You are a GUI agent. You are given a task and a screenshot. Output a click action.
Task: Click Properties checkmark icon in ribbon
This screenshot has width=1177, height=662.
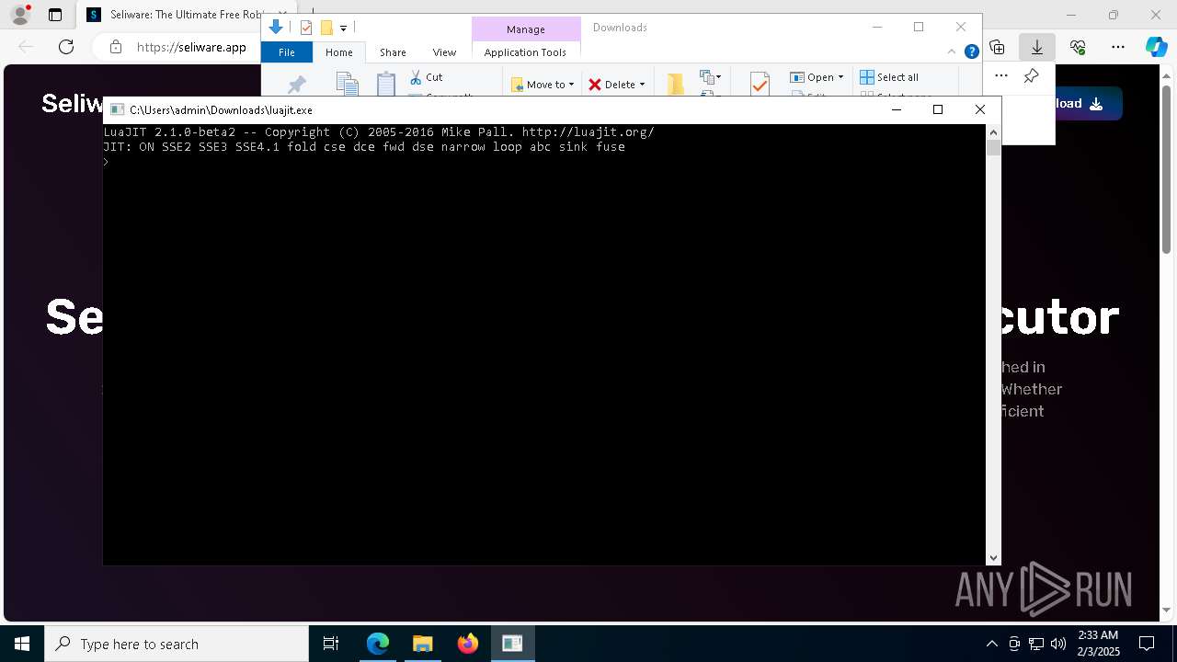(x=760, y=85)
